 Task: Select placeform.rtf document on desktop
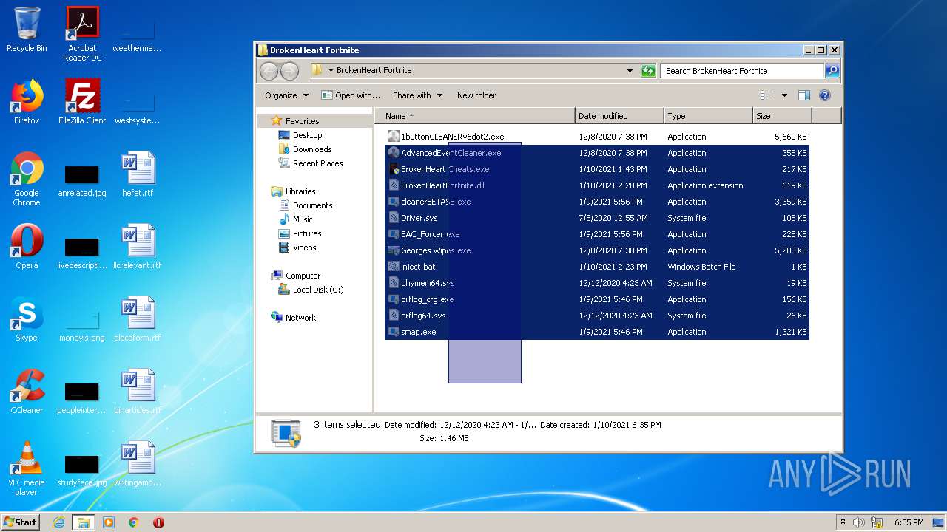tap(138, 318)
